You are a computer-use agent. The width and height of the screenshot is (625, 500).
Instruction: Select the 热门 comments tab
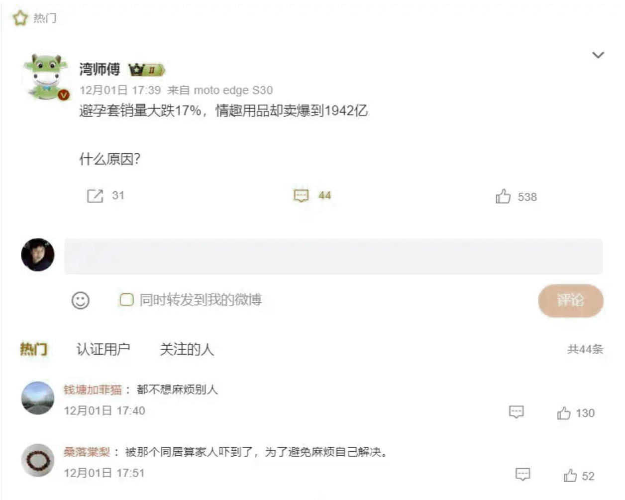click(33, 349)
